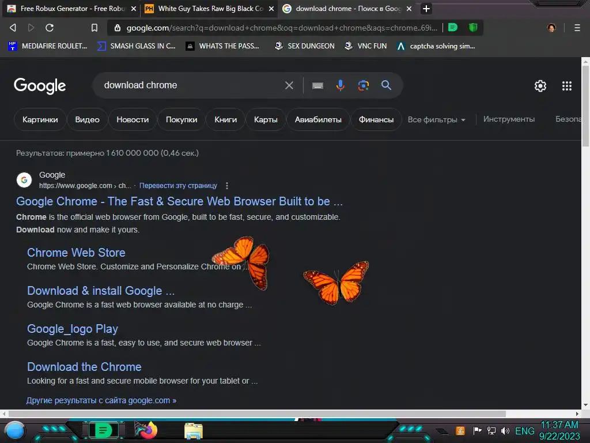
Task: Open the green shield extension icon
Action: tap(473, 28)
